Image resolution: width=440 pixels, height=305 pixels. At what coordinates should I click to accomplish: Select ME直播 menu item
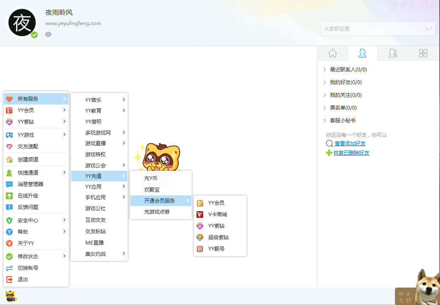point(99,243)
